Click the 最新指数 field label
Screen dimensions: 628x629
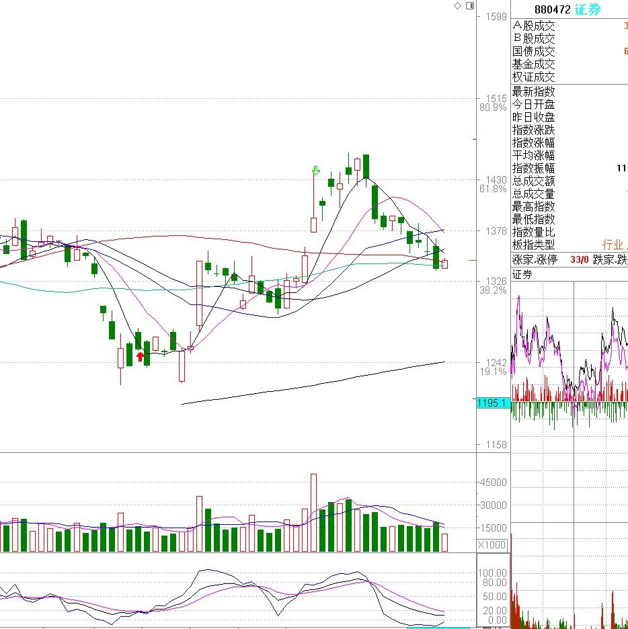click(x=533, y=91)
